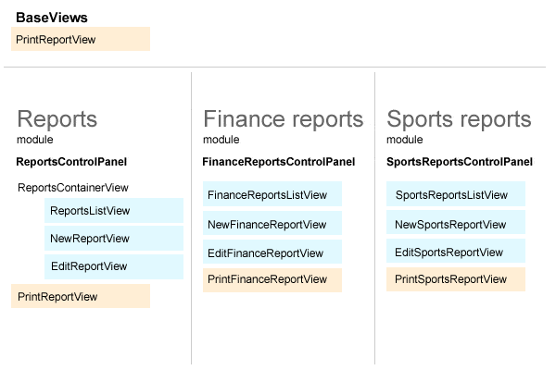Click the orange PrintFinanceReportView box
Viewport: 556px width, 370px height.
point(272,279)
